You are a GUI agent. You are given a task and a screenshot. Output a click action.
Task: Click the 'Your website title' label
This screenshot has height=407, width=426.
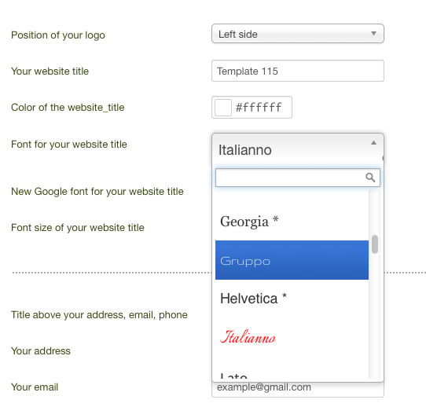[x=50, y=71]
